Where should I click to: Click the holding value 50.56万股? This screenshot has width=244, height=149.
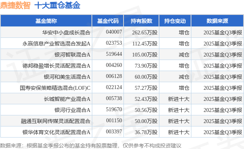coord(146,110)
